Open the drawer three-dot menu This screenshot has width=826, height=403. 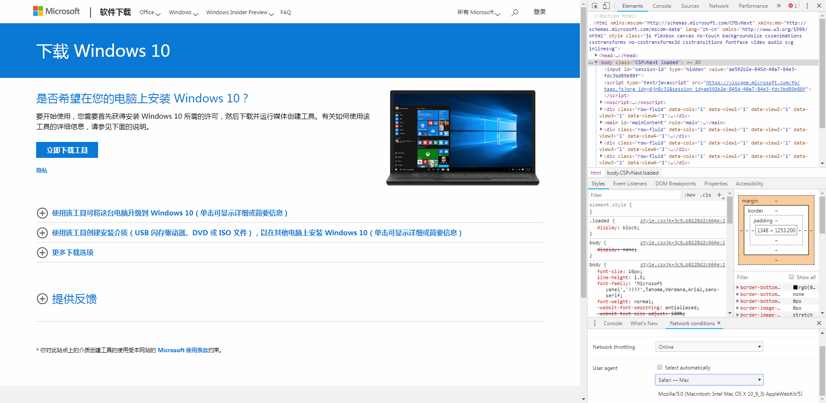pyautogui.click(x=595, y=323)
